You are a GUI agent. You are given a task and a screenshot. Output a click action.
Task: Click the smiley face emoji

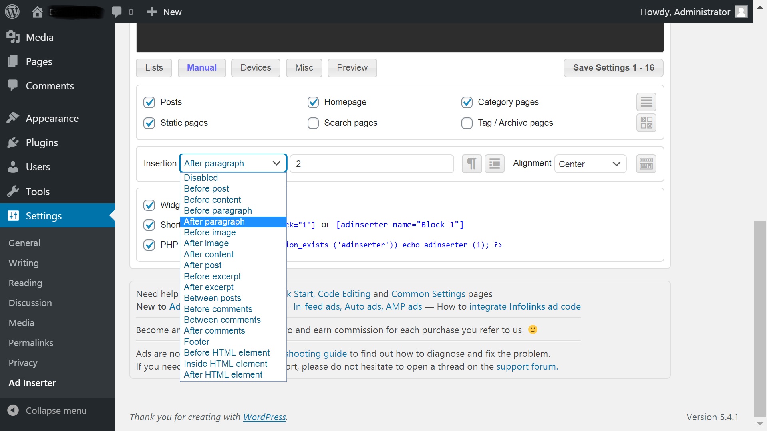pos(533,330)
